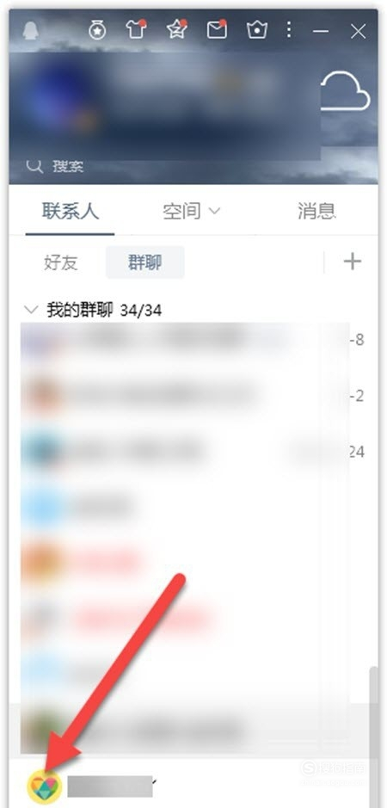Open the mail envelope icon
Image resolution: width=387 pixels, height=808 pixels.
coord(217,30)
